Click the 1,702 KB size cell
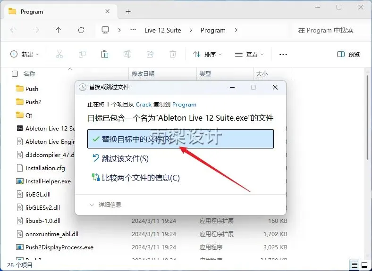The width and height of the screenshot is (372, 271). [275, 234]
